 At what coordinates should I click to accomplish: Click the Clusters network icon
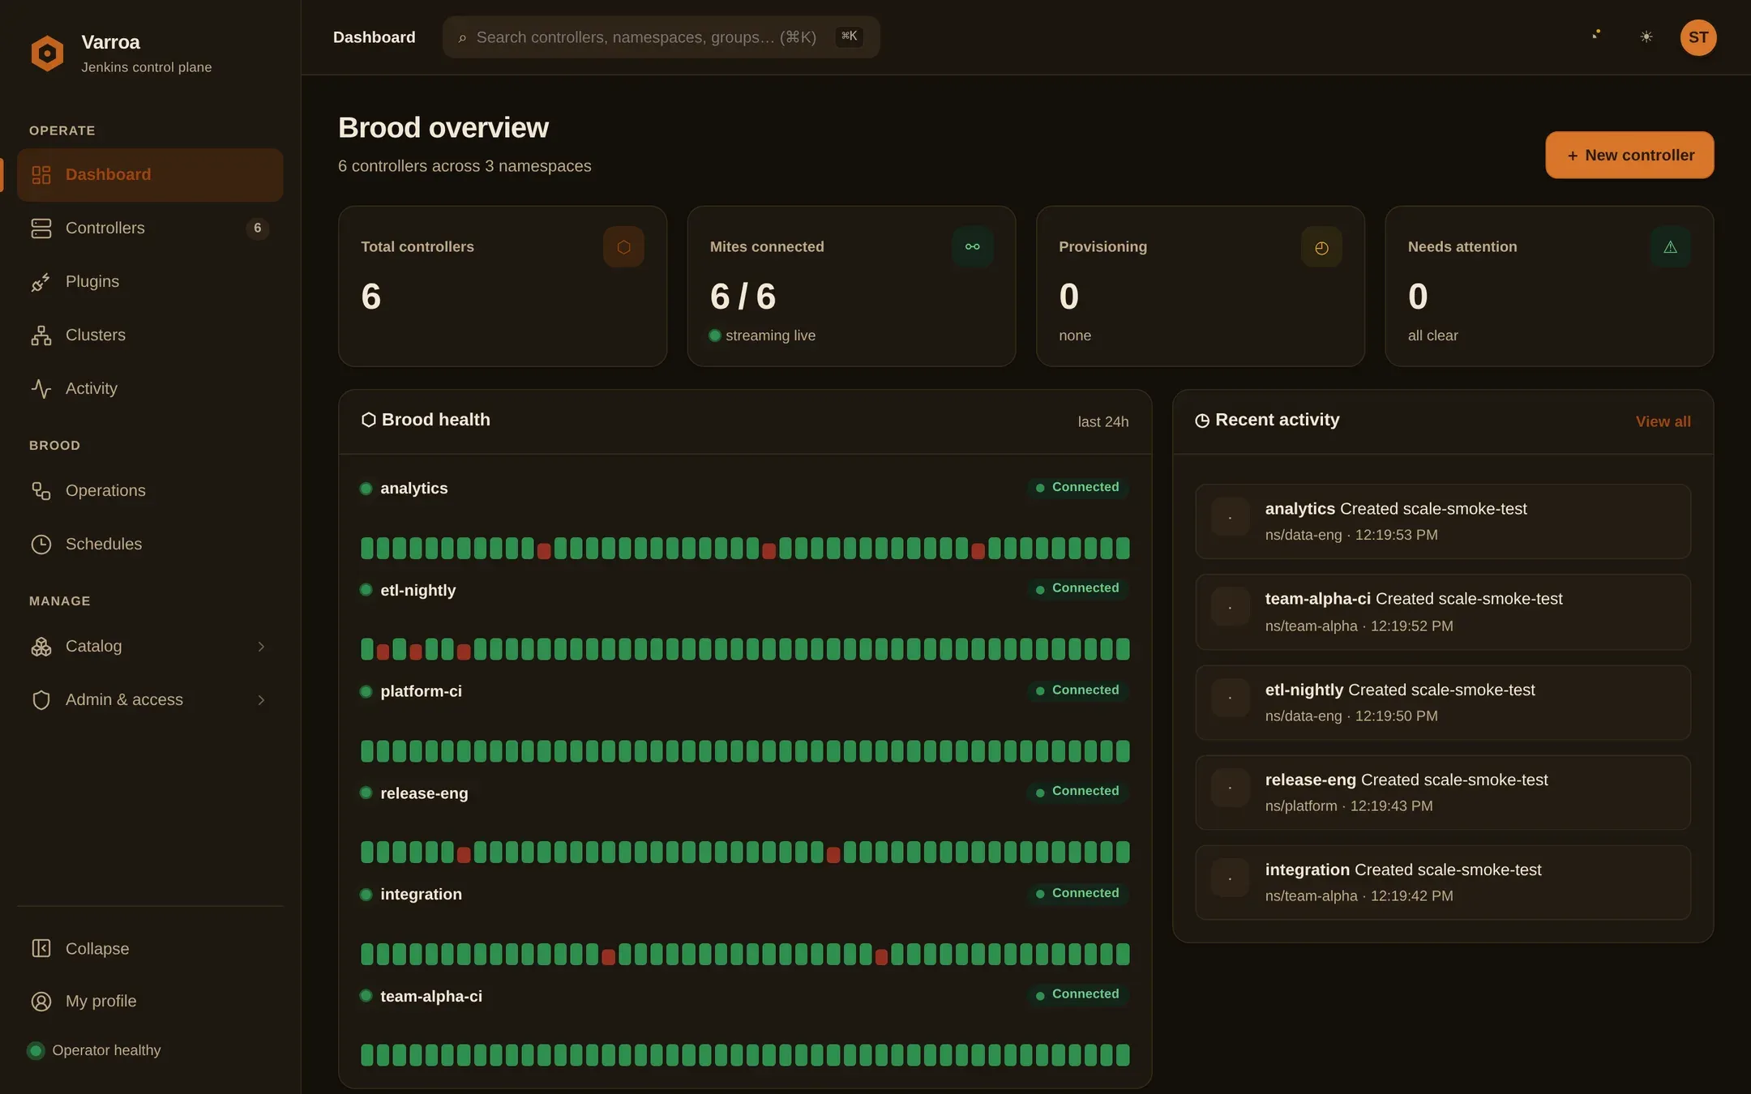(41, 335)
